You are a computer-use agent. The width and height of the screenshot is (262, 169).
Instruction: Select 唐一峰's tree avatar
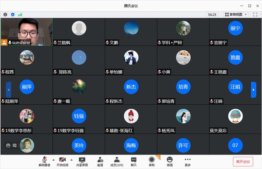[x=79, y=87]
